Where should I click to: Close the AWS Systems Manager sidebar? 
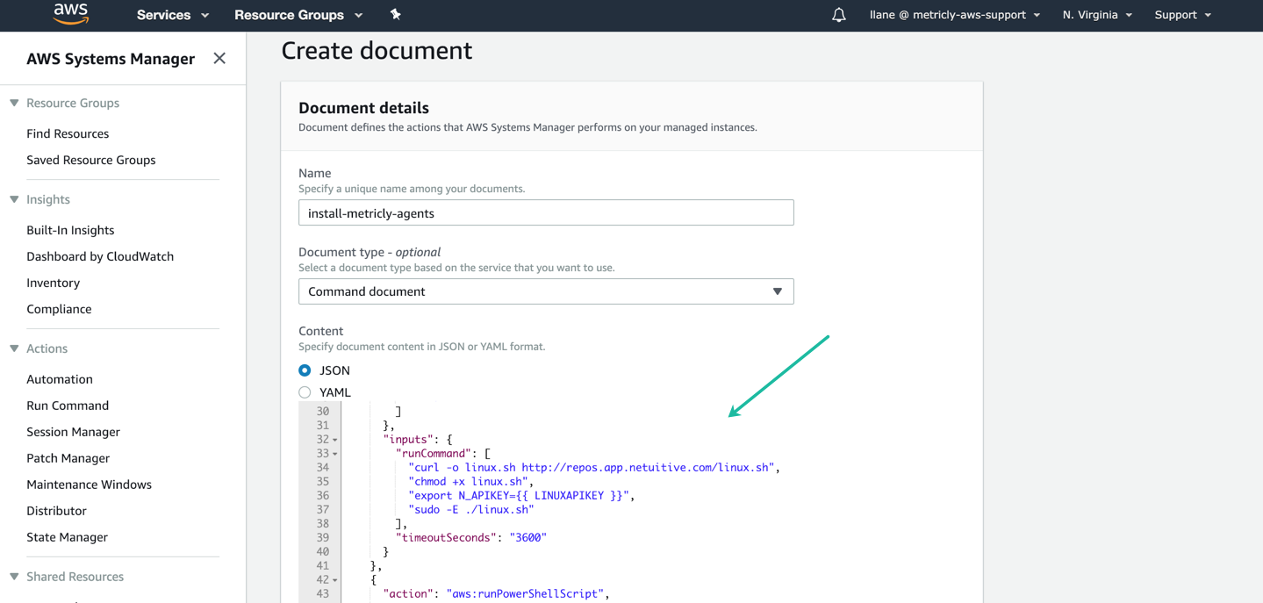coord(219,59)
